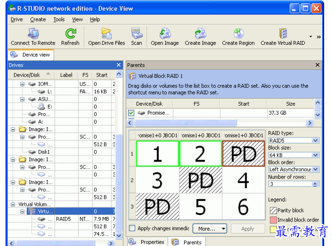Image resolution: width=332 pixels, height=246 pixels.
Task: Open the Help menu
Action: tap(95, 19)
